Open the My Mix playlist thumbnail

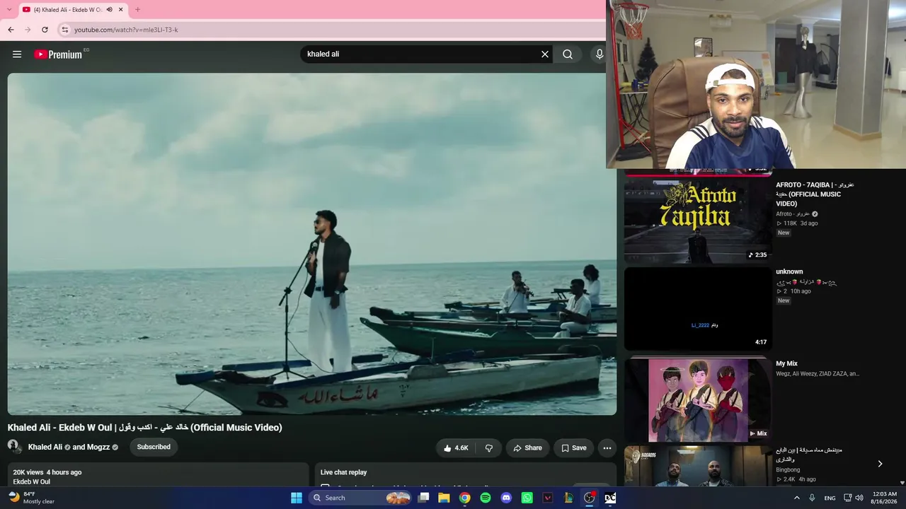click(697, 399)
